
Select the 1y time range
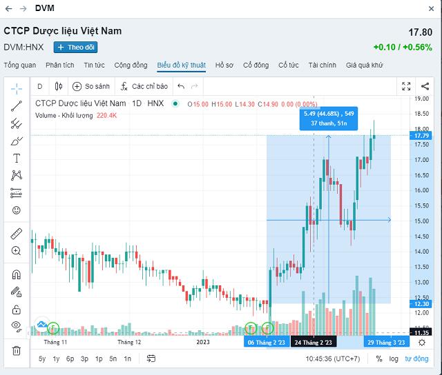(57, 358)
